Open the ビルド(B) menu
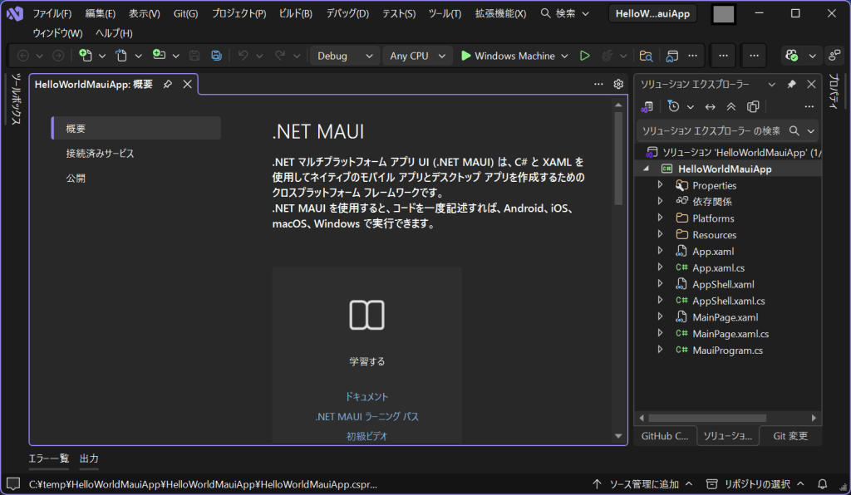The height and width of the screenshot is (495, 851). click(x=295, y=13)
